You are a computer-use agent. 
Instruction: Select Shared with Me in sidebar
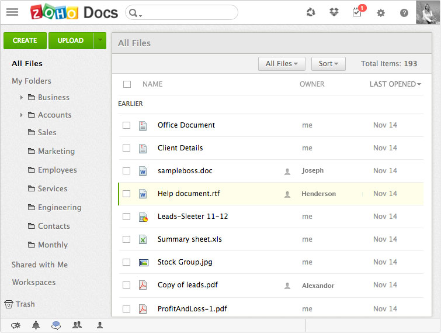coord(40,265)
